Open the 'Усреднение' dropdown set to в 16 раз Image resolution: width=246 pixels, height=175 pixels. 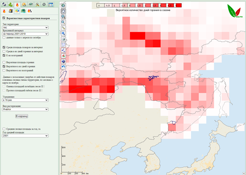[x=25, y=100]
